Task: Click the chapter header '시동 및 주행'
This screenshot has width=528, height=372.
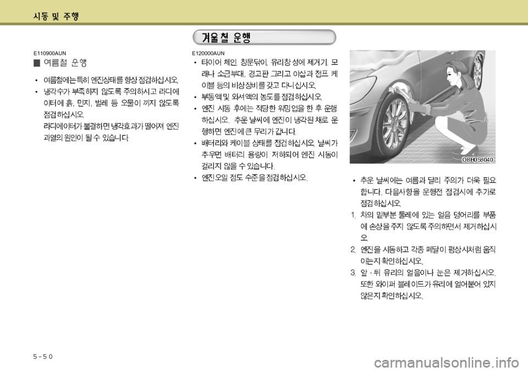Action: click(x=56, y=16)
